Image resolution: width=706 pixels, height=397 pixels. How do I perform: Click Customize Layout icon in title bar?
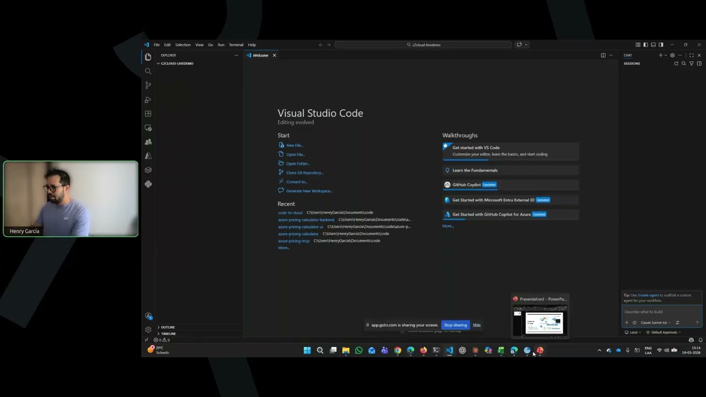pos(638,45)
